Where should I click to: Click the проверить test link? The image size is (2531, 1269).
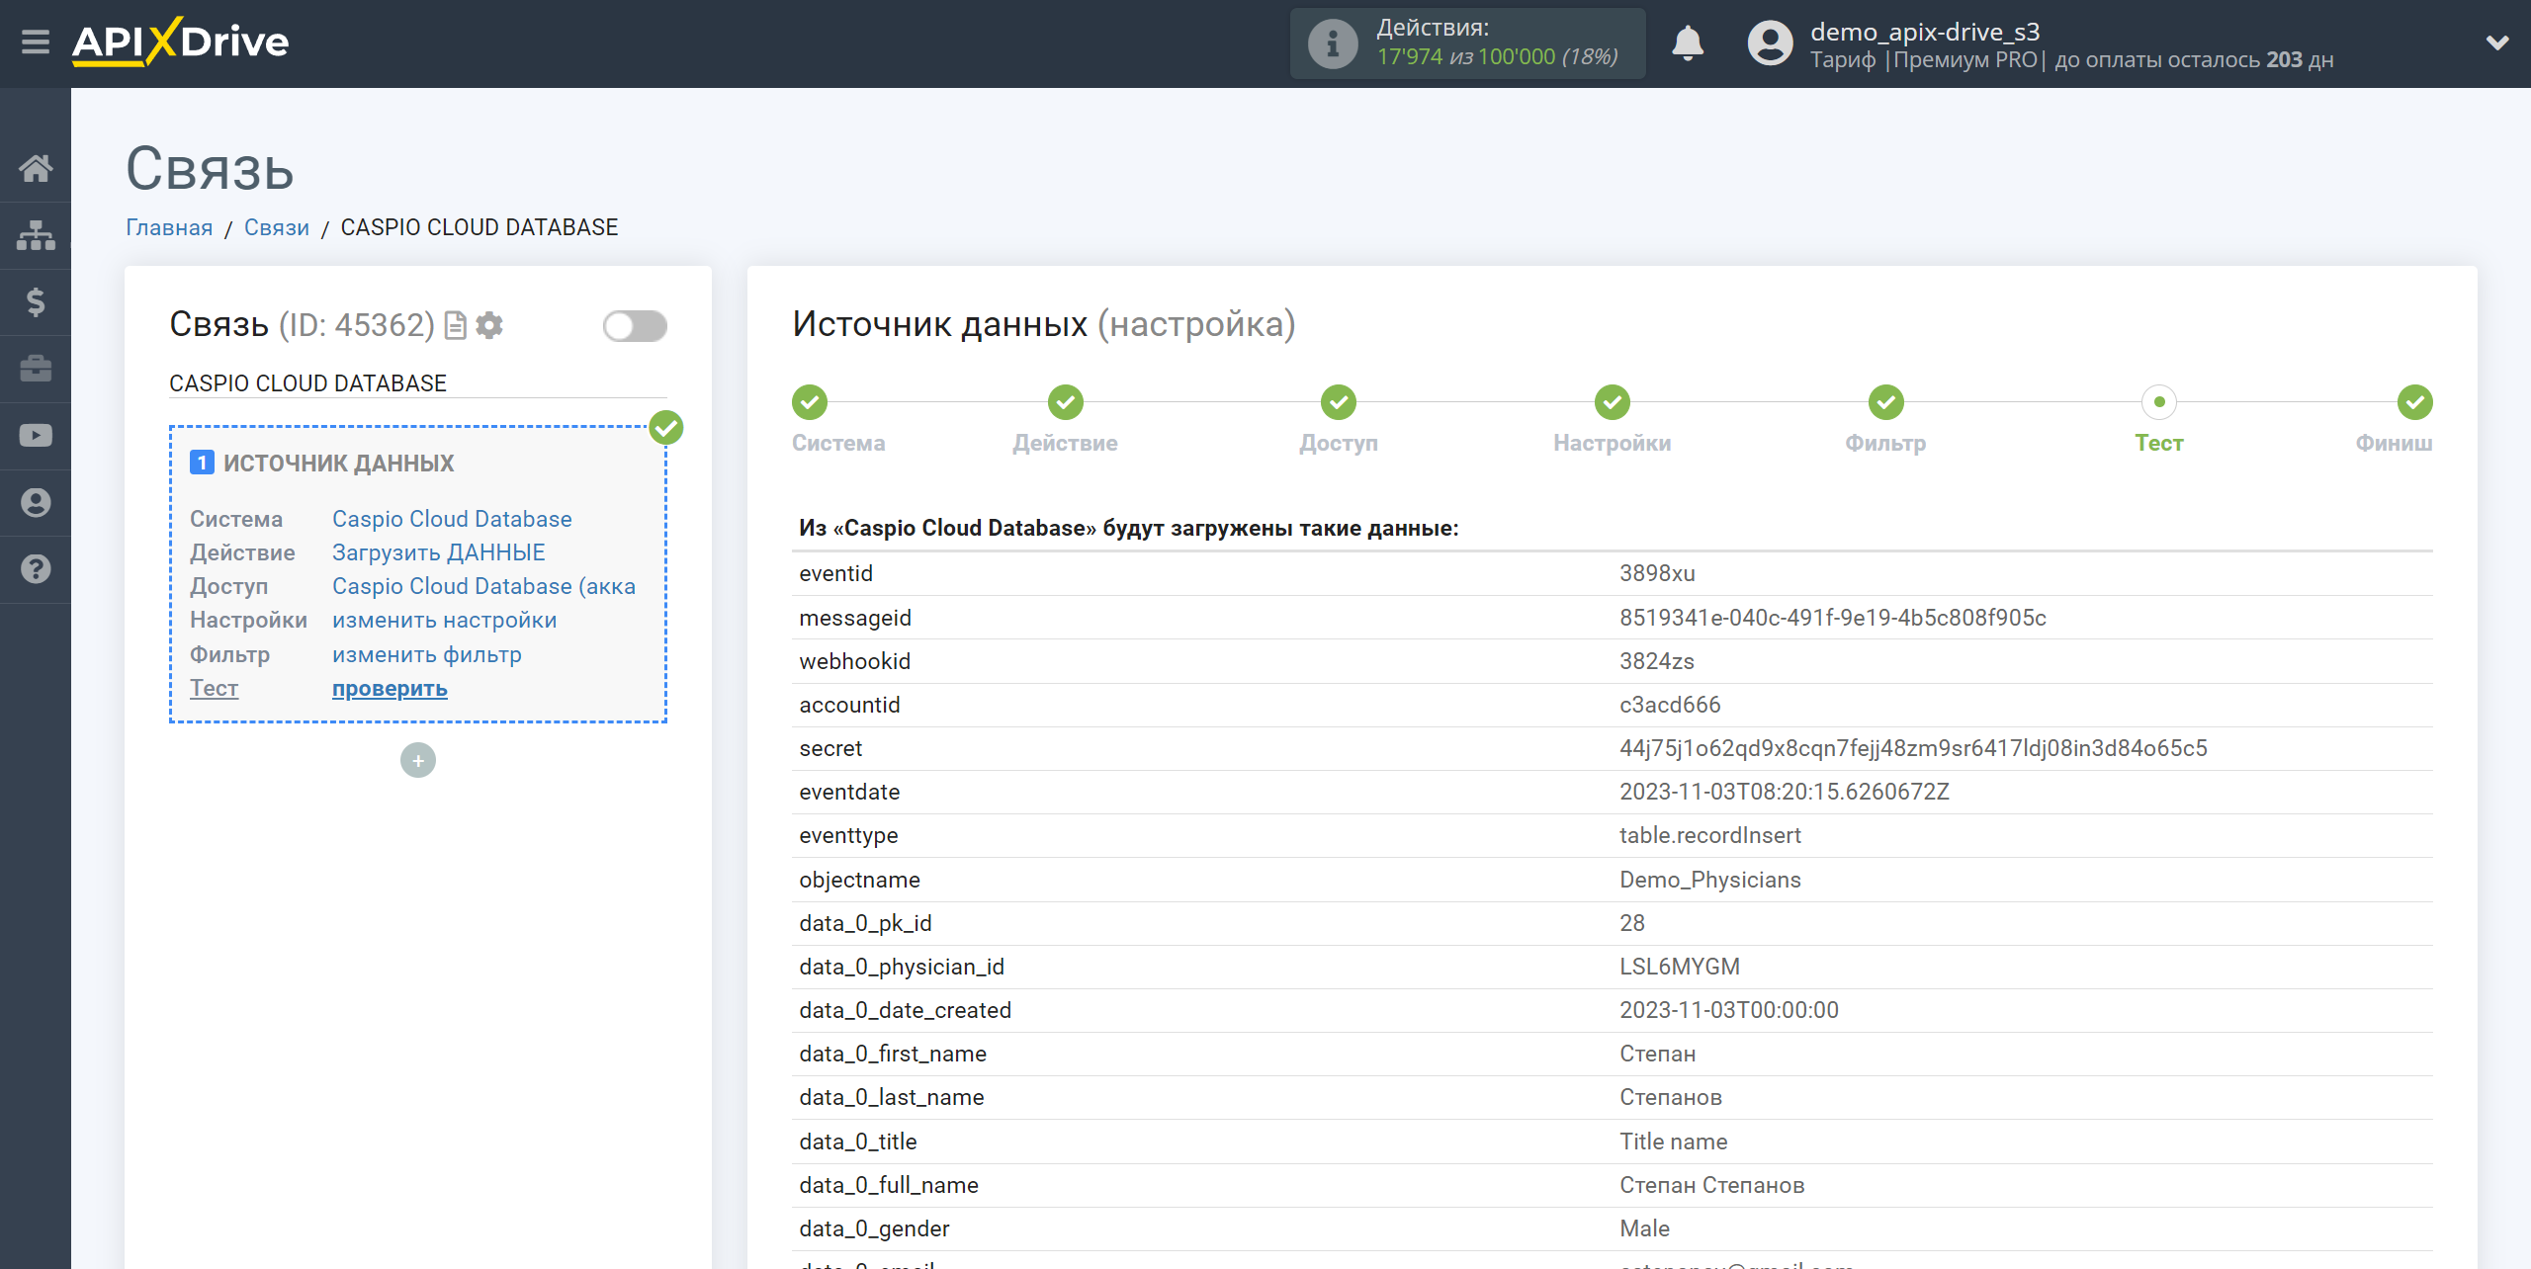390,688
